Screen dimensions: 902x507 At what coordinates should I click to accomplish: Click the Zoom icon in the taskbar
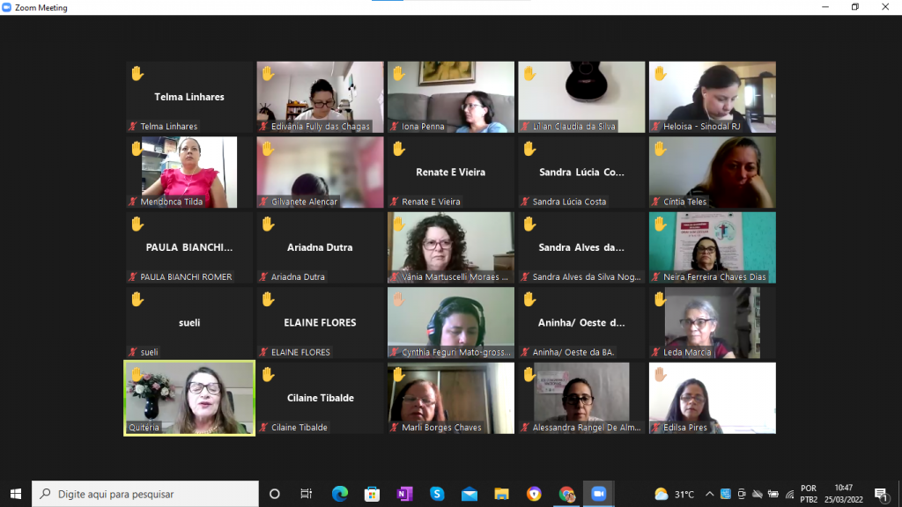[x=599, y=494]
